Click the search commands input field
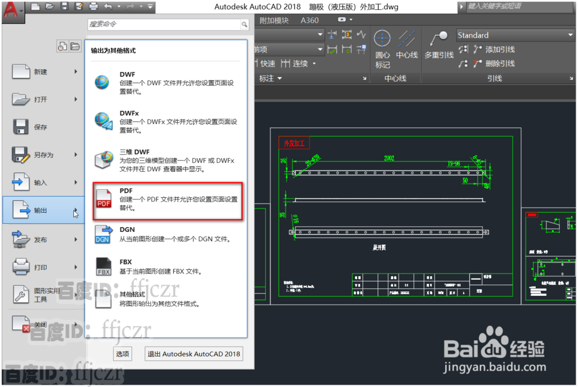 [164, 24]
